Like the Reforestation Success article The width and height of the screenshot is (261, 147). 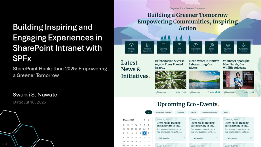pos(182,92)
